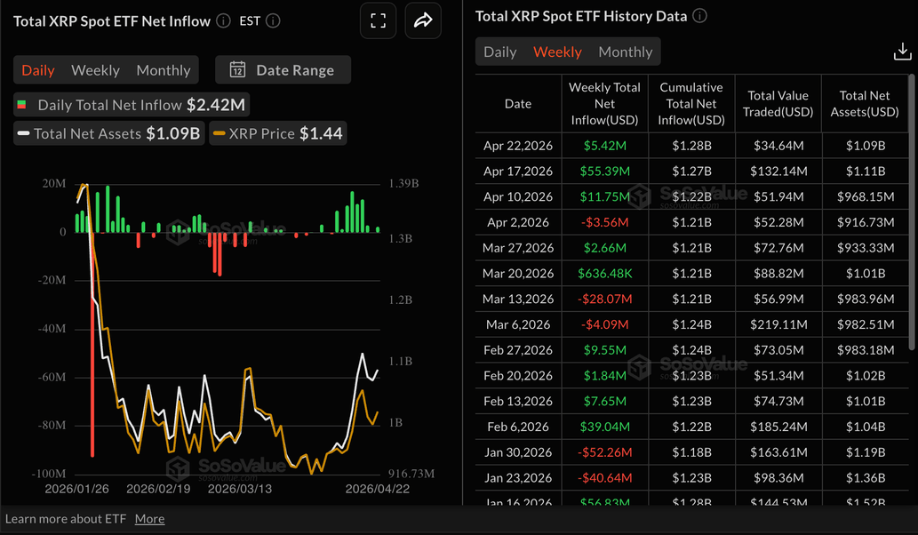This screenshot has width=918, height=535.
Task: Click the Learn more about ETF text
Action: click(66, 519)
